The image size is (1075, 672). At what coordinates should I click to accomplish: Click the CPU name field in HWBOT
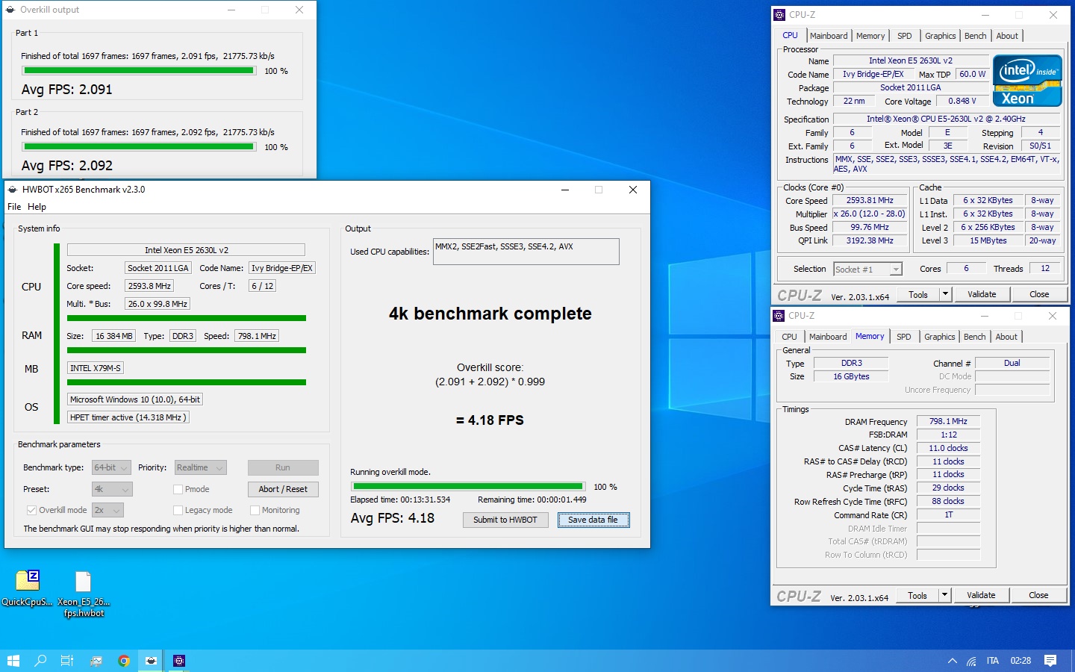point(186,250)
